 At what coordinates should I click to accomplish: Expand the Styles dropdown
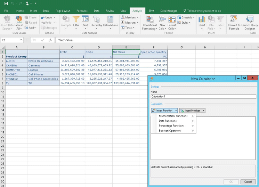[x=189, y=23]
